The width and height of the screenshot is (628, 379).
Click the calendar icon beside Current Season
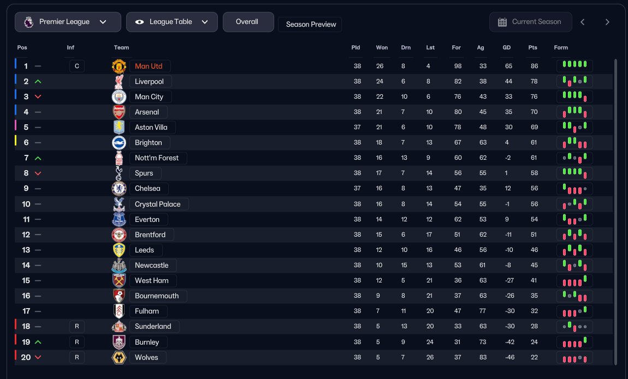[502, 22]
